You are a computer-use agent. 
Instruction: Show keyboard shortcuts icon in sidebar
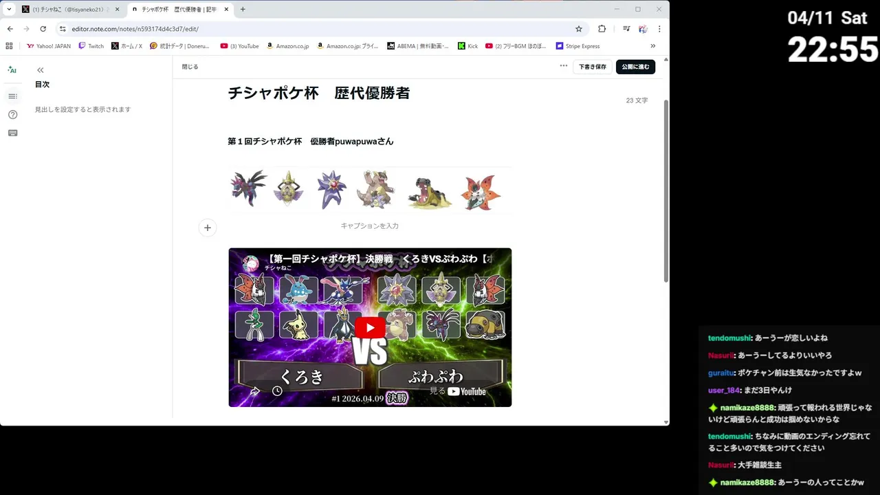coord(12,133)
